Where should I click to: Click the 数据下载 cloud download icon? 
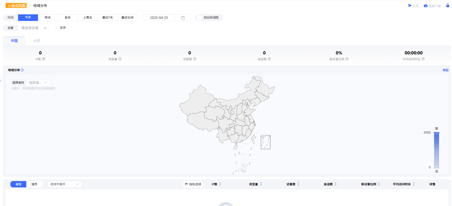point(426,6)
